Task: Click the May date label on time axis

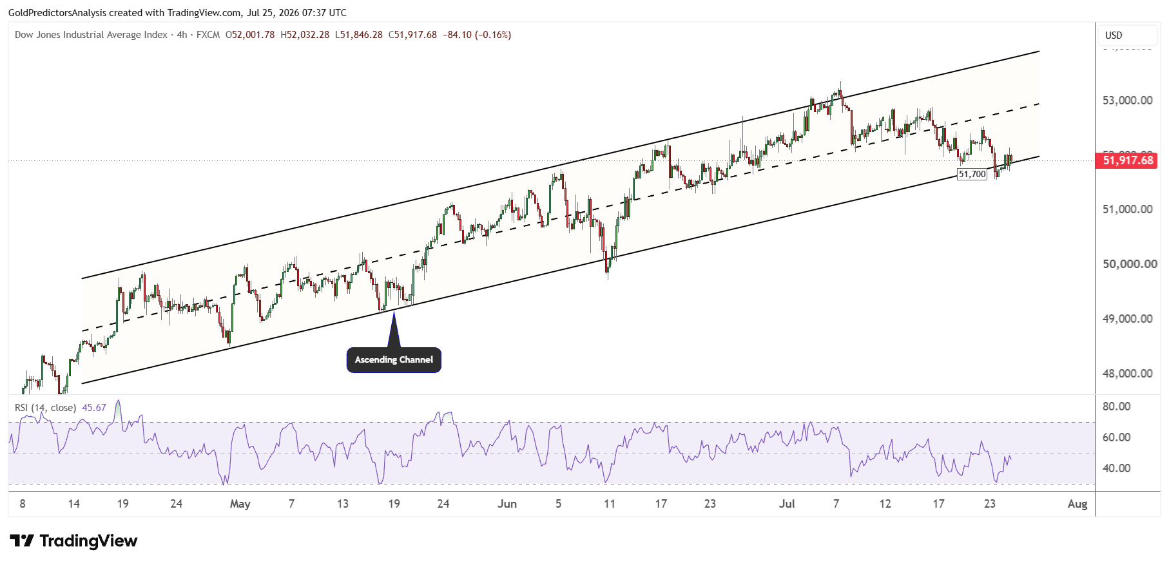Action: pos(240,504)
